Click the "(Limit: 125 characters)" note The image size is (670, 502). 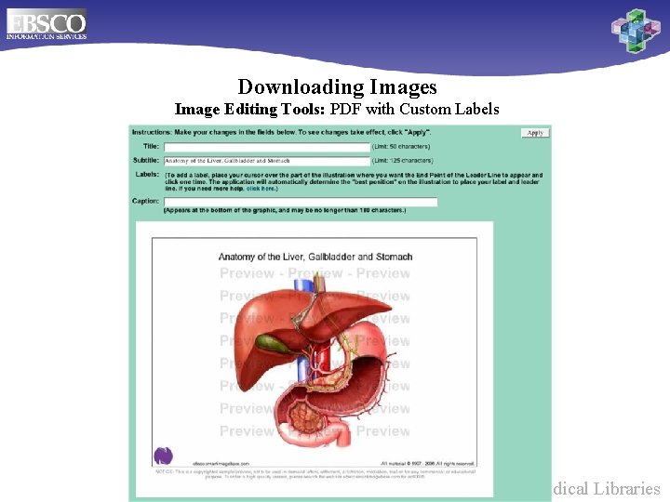[x=403, y=161]
